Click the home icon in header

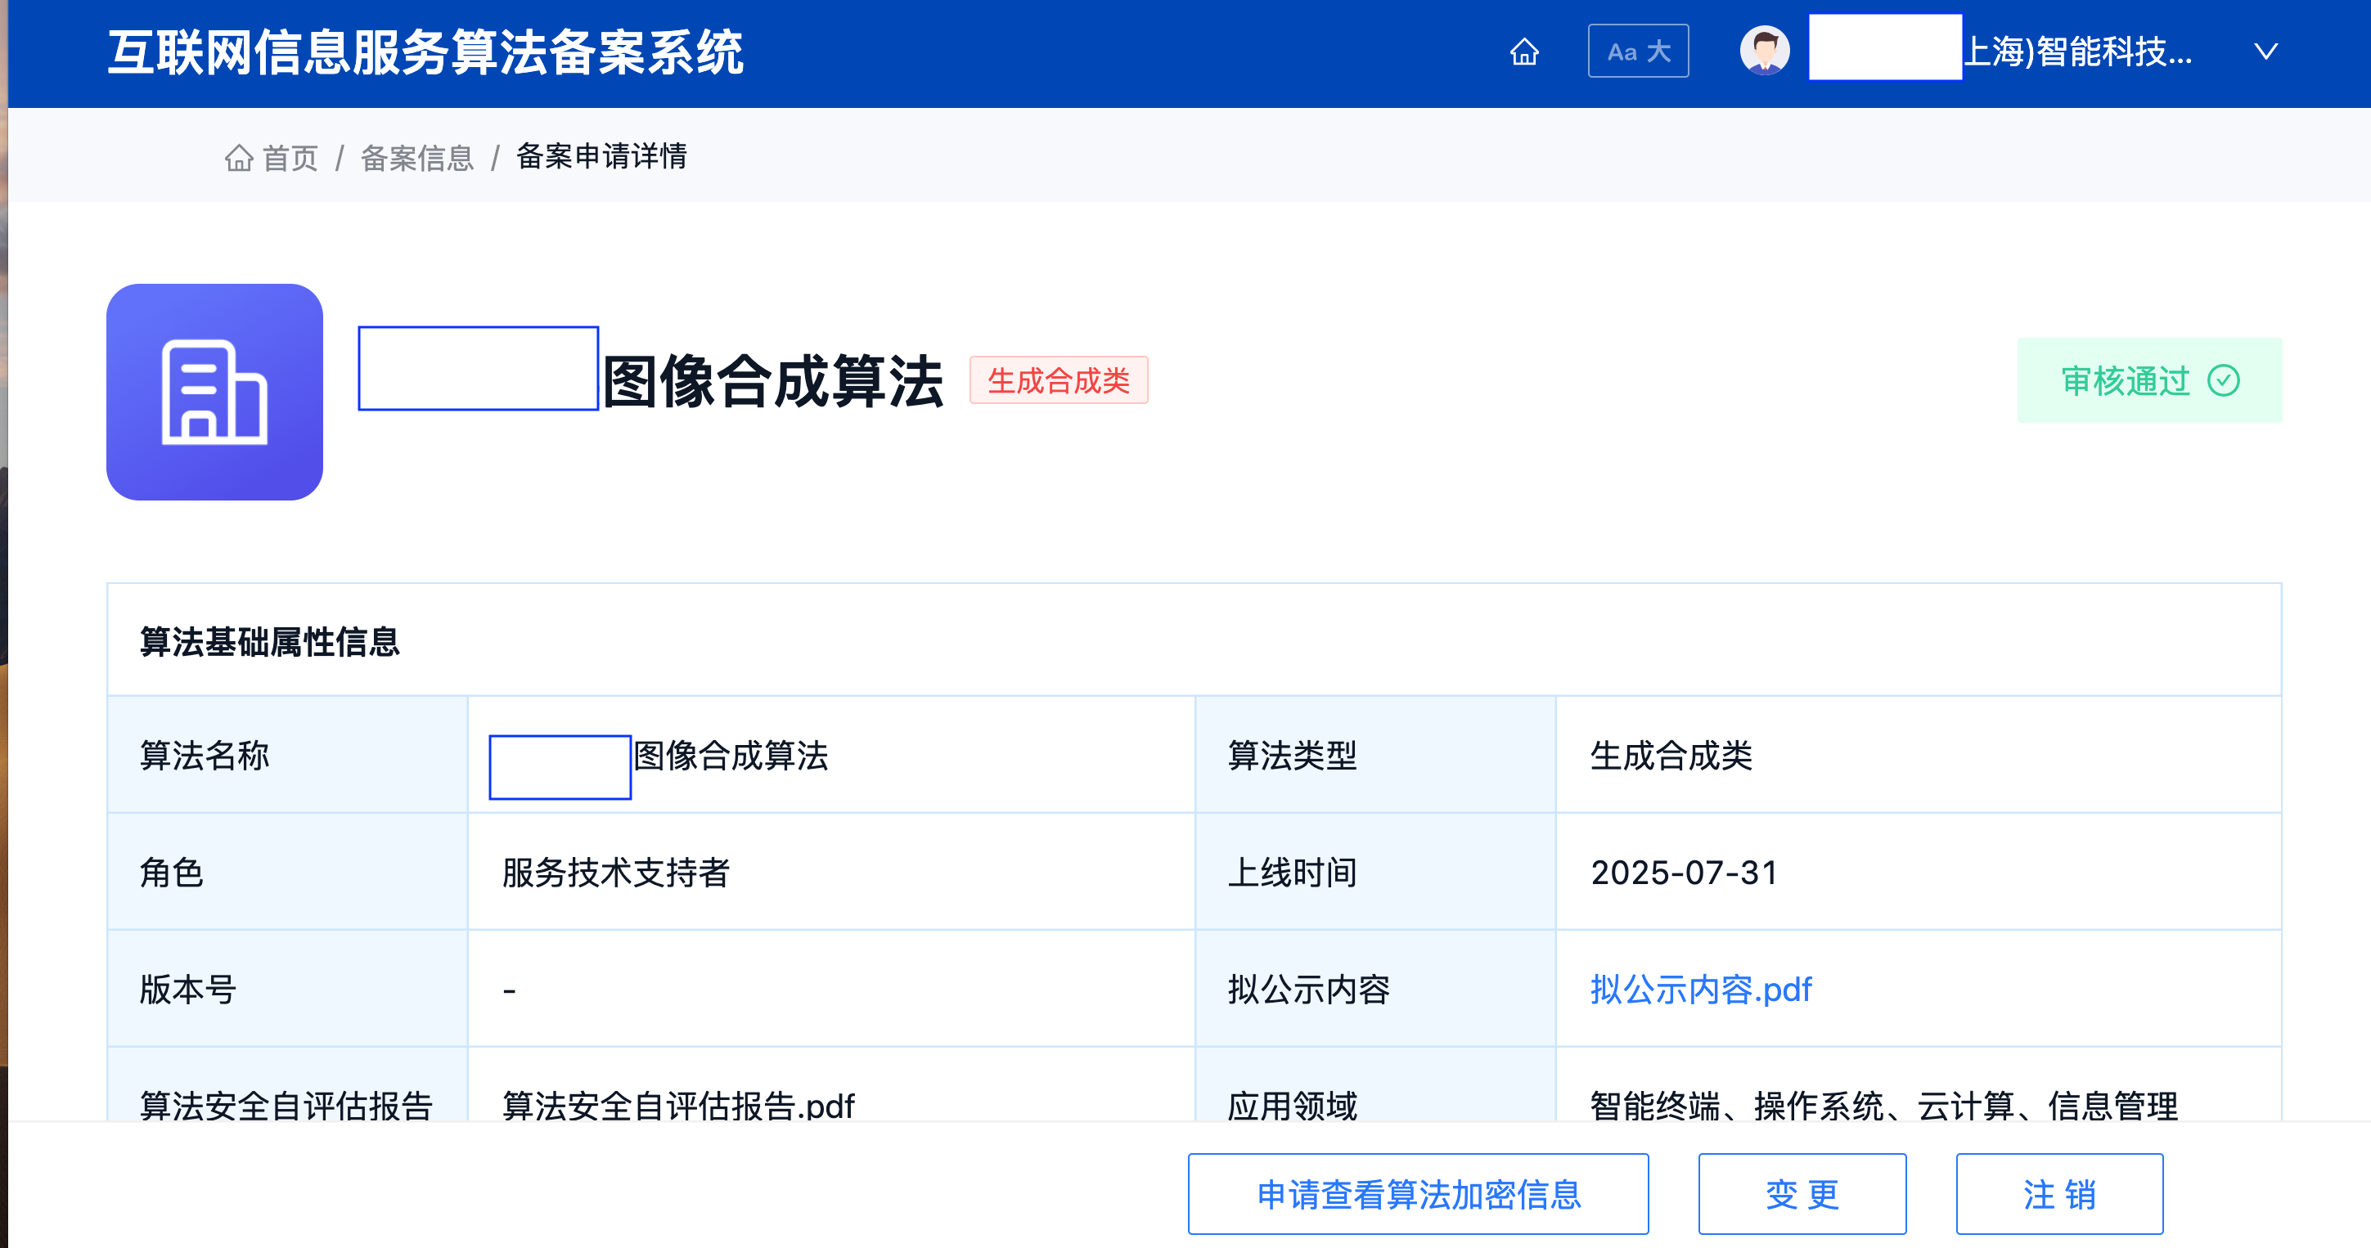[1524, 52]
